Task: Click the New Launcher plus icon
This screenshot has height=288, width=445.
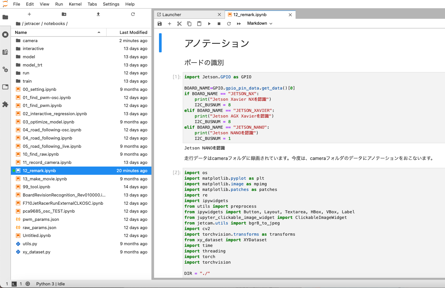Action: pos(29,14)
